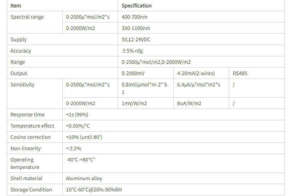Select the "RS485" output cell

point(240,73)
